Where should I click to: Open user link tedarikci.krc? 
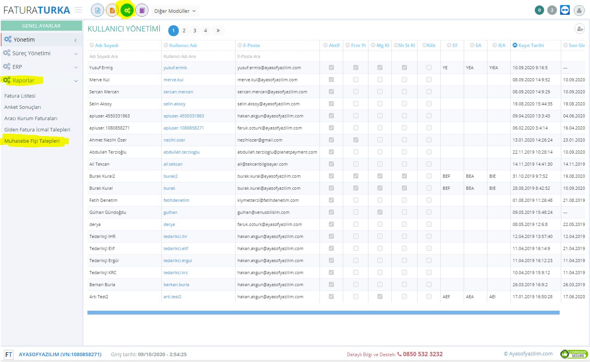click(176, 273)
